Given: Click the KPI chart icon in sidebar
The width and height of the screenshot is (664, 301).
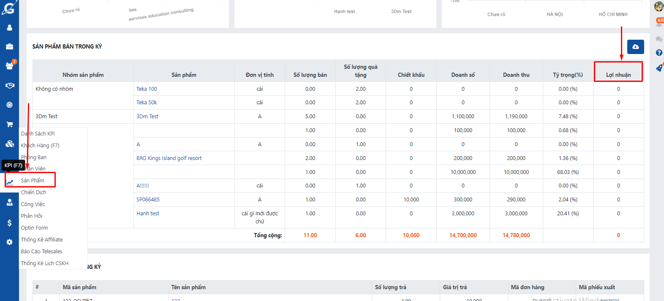Looking at the screenshot, I should point(10,182).
